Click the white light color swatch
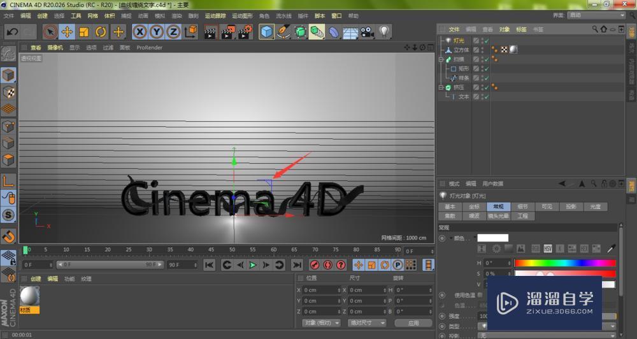Screen dimensions: 637x339 (493, 238)
